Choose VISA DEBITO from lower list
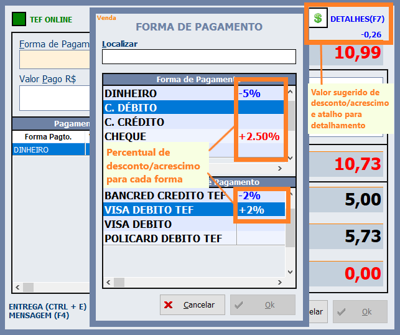 pos(169,224)
